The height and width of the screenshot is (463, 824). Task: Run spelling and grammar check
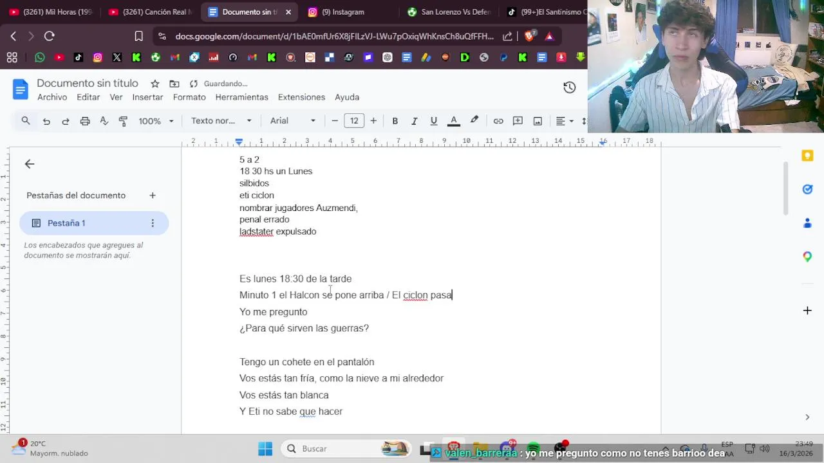pyautogui.click(x=104, y=121)
